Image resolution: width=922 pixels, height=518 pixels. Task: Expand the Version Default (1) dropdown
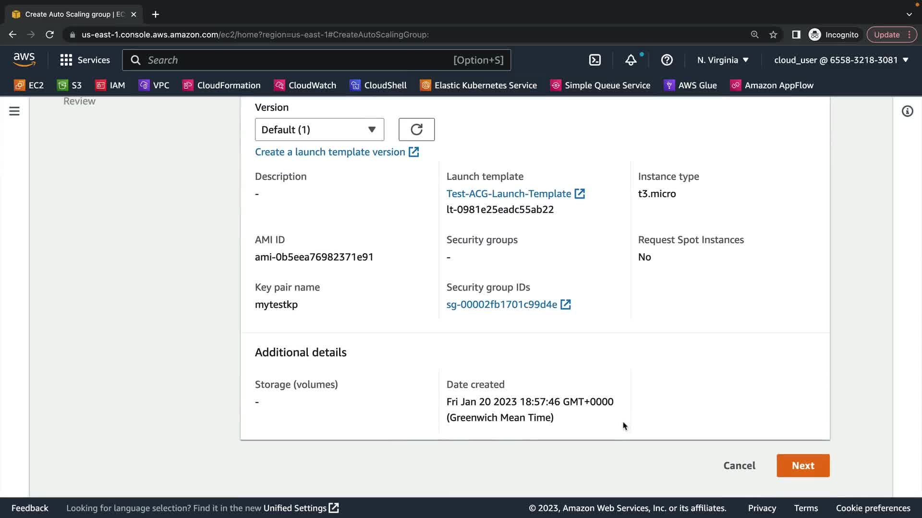pos(319,129)
